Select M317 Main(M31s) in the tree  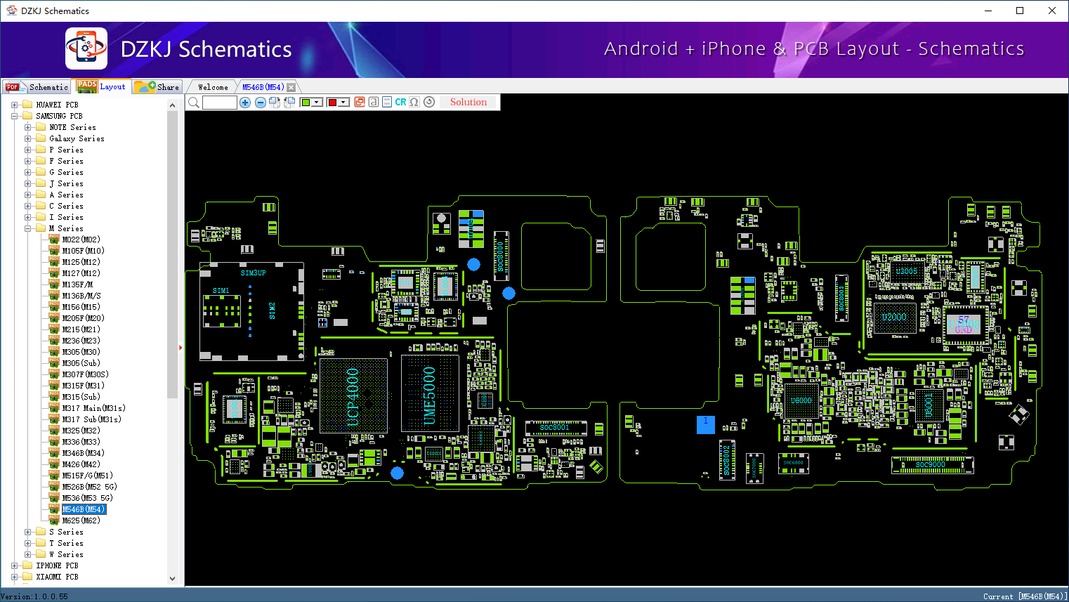(x=94, y=408)
